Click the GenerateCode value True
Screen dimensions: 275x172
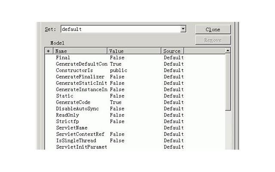116,102
